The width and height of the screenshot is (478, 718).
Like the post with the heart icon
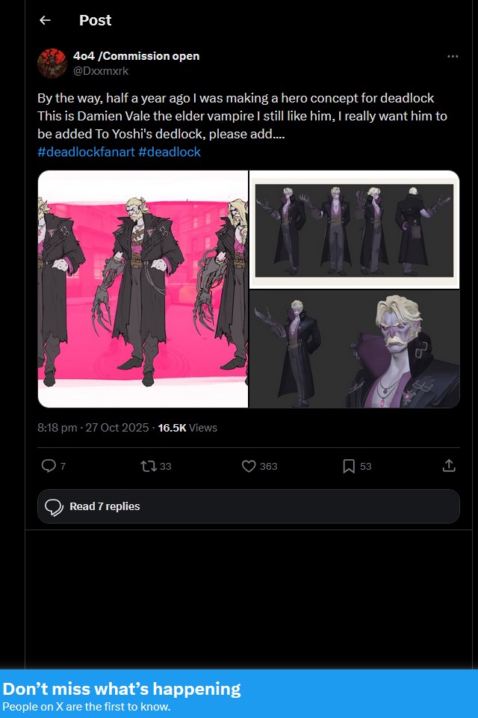[249, 466]
